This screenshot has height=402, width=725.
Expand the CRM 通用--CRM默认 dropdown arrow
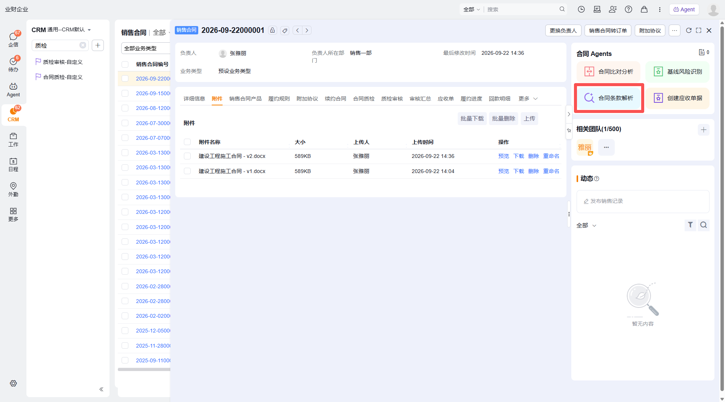(x=89, y=30)
